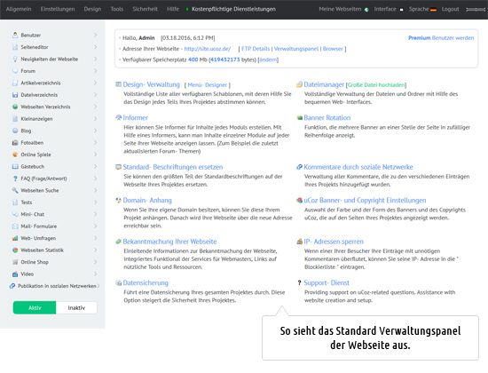Open the Einstellungen menu
The height and width of the screenshot is (373, 488).
click(58, 9)
